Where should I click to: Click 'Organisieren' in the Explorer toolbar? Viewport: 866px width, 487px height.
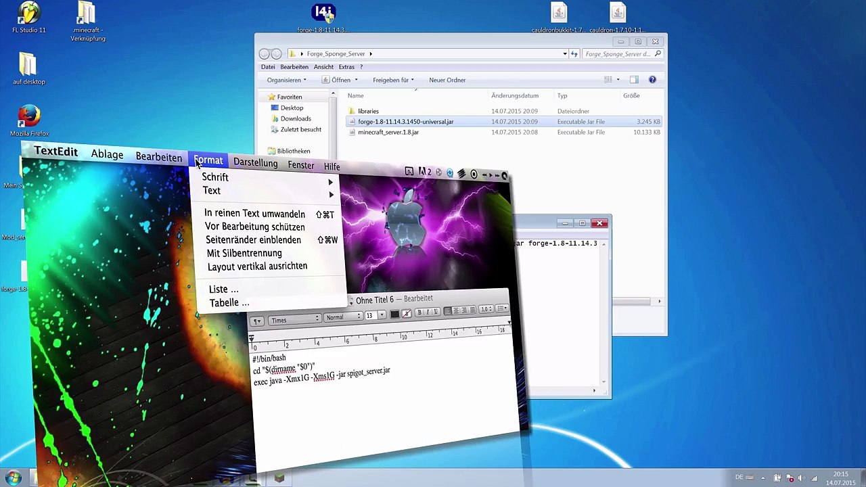pyautogui.click(x=286, y=80)
